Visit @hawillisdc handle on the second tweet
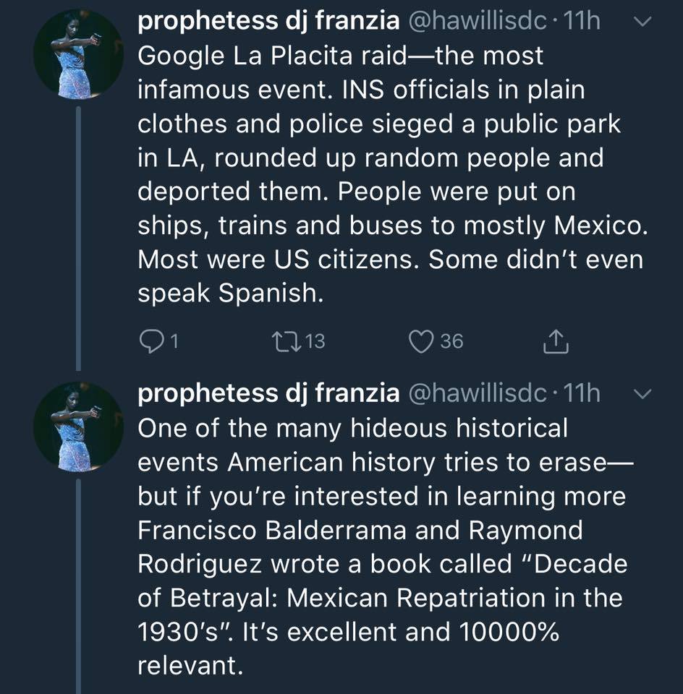Screen dimensions: 683x694 (x=479, y=393)
